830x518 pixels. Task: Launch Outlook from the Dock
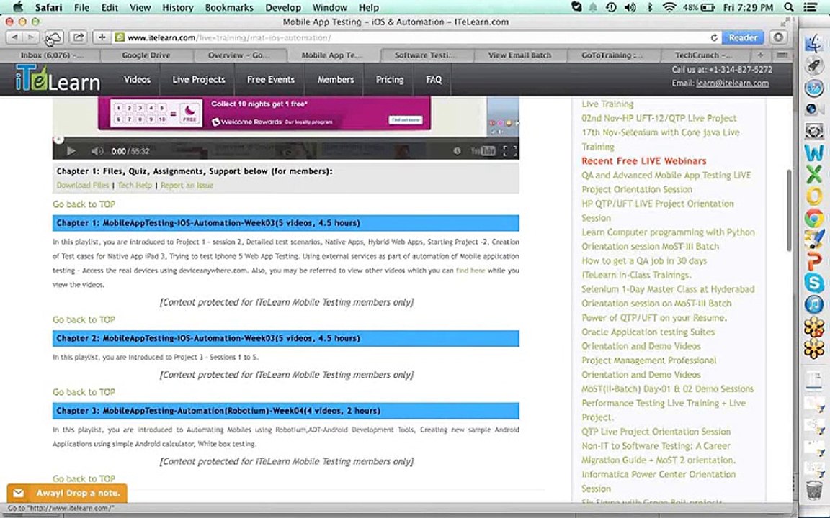(x=814, y=196)
